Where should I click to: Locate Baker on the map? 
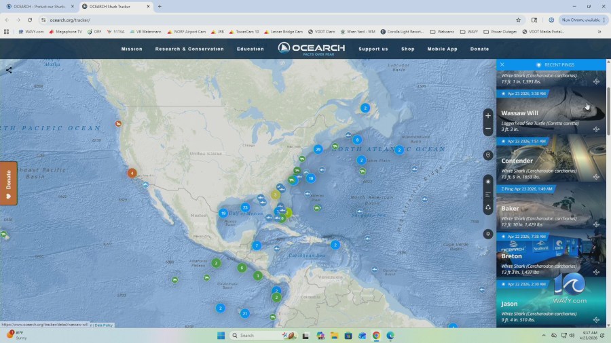[x=595, y=224]
